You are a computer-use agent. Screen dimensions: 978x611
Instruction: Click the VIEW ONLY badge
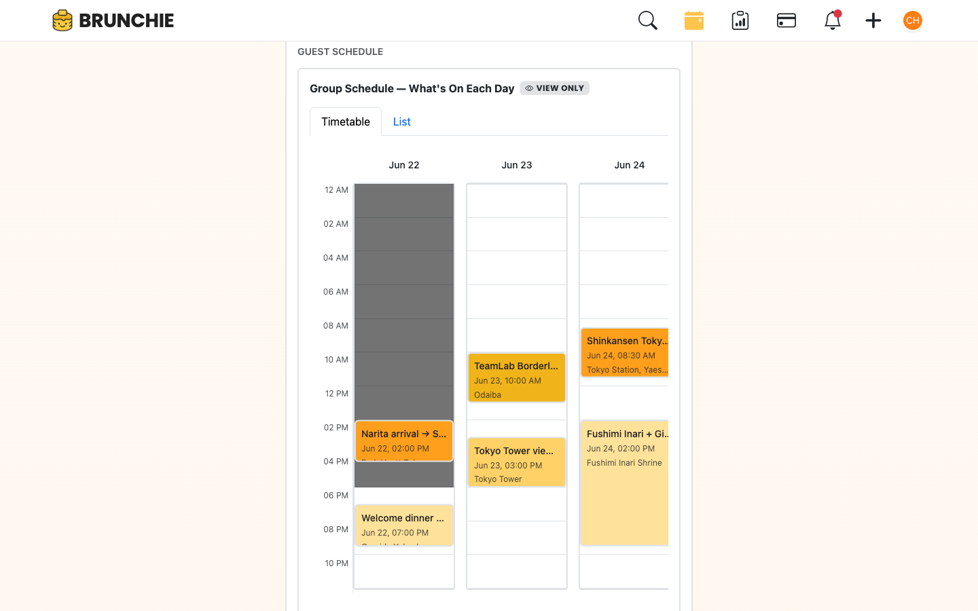[554, 88]
